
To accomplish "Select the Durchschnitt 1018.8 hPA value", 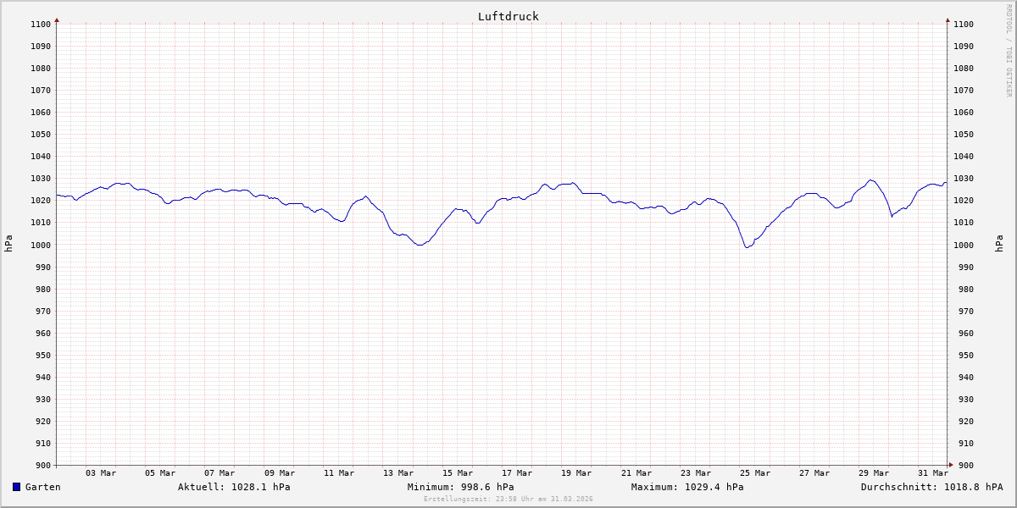I will tap(931, 487).
